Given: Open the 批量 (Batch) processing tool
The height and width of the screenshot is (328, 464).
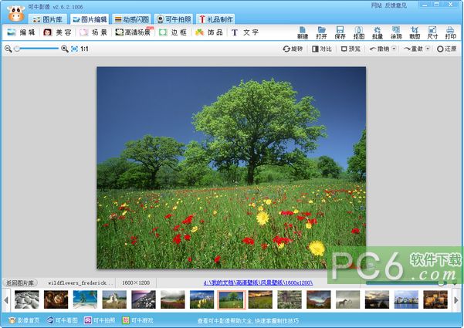Looking at the screenshot, I should [x=377, y=32].
